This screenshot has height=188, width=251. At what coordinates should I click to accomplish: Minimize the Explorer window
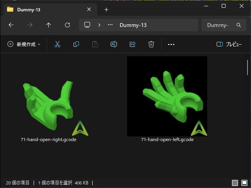pos(206,6)
